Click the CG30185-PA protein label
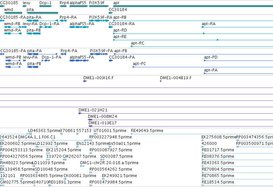 [13, 51]
